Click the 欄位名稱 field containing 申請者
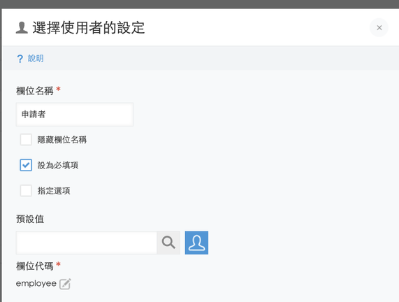The height and width of the screenshot is (302, 399). [x=75, y=115]
